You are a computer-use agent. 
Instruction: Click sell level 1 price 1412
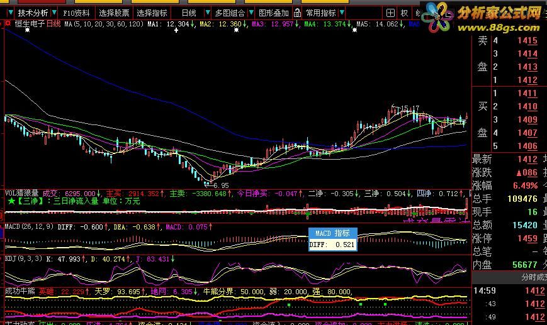click(527, 80)
